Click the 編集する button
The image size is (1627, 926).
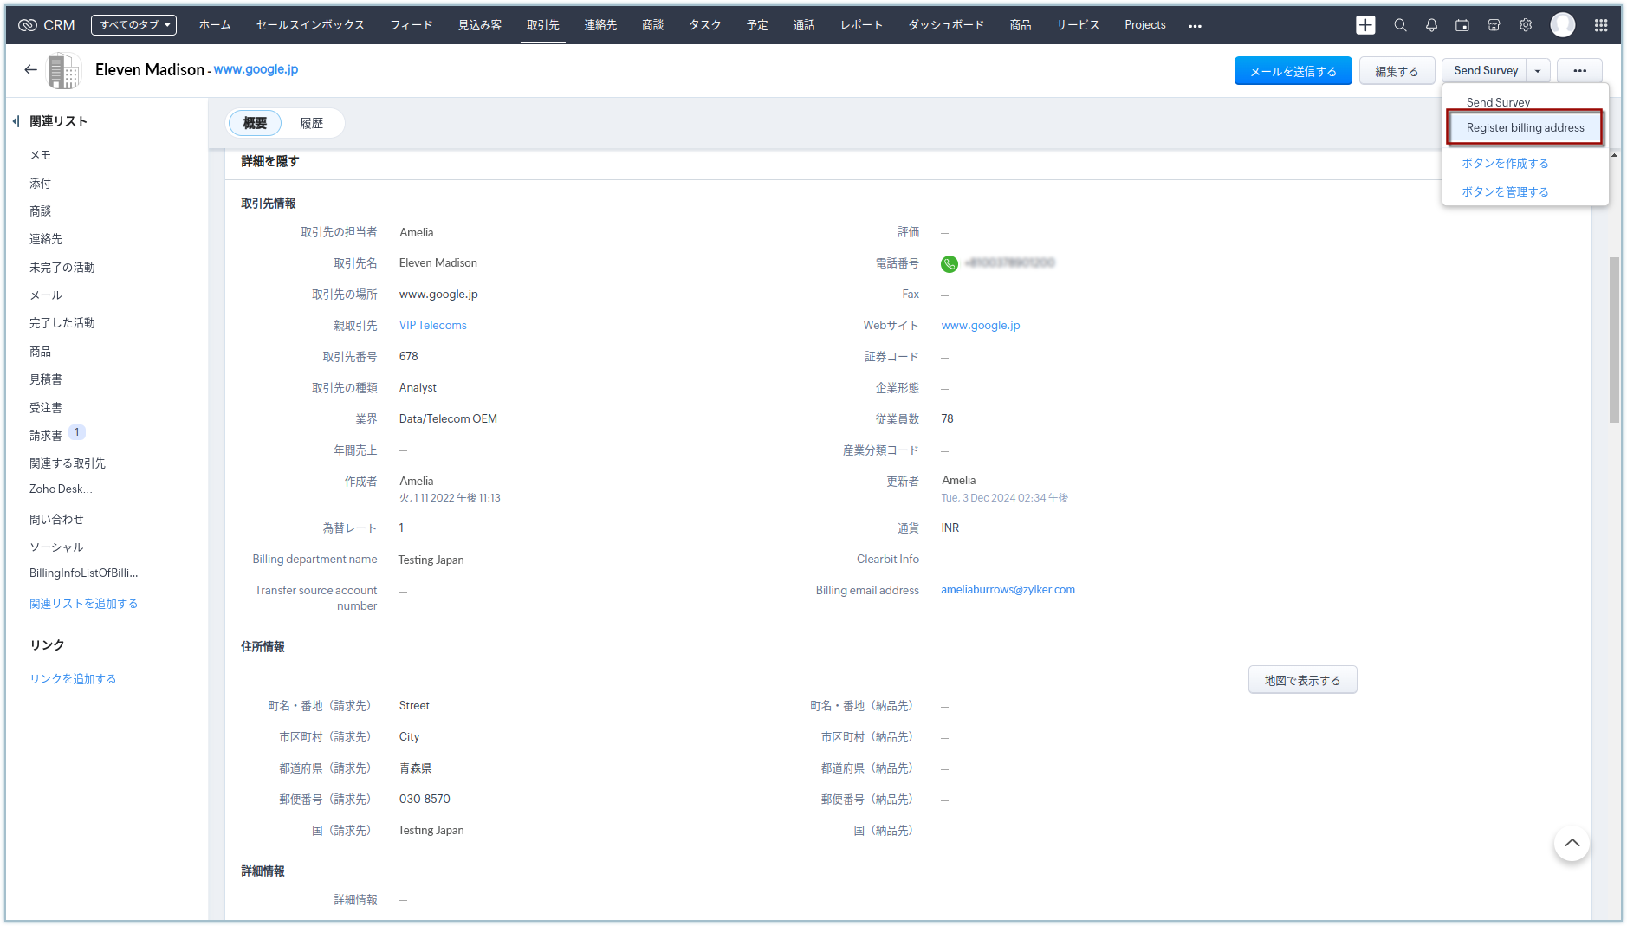pos(1397,71)
